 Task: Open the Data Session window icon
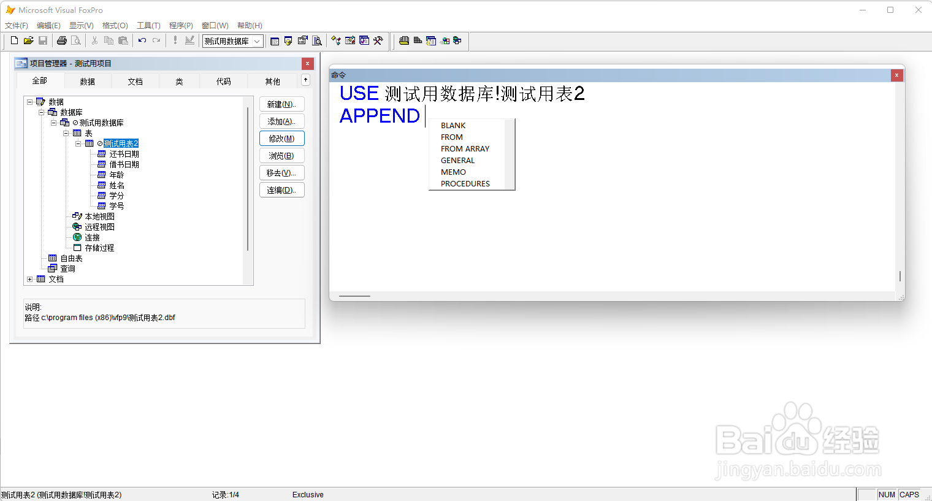point(288,40)
